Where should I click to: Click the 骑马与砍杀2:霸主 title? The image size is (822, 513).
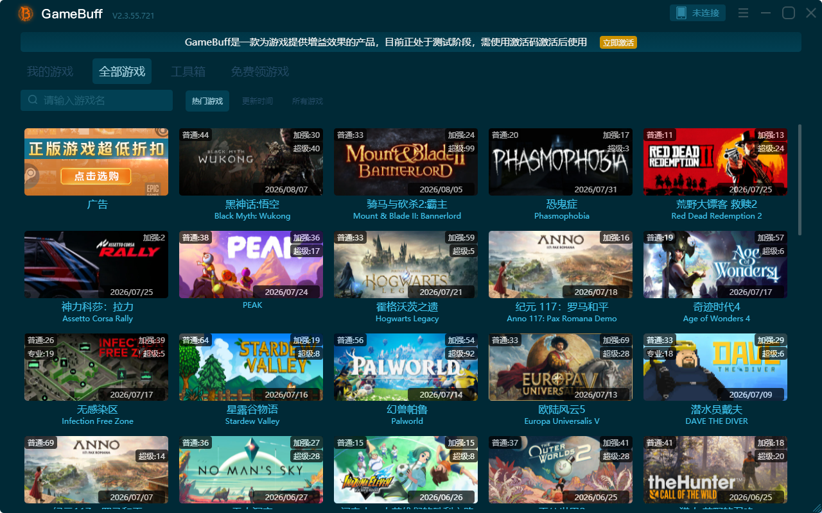tap(407, 205)
